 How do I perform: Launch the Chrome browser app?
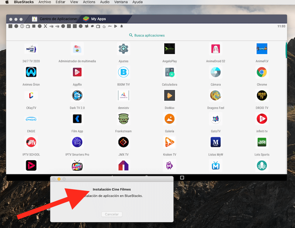coord(262,72)
